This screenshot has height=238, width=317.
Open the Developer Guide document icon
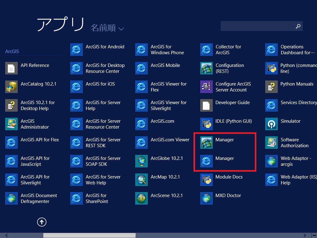206,105
